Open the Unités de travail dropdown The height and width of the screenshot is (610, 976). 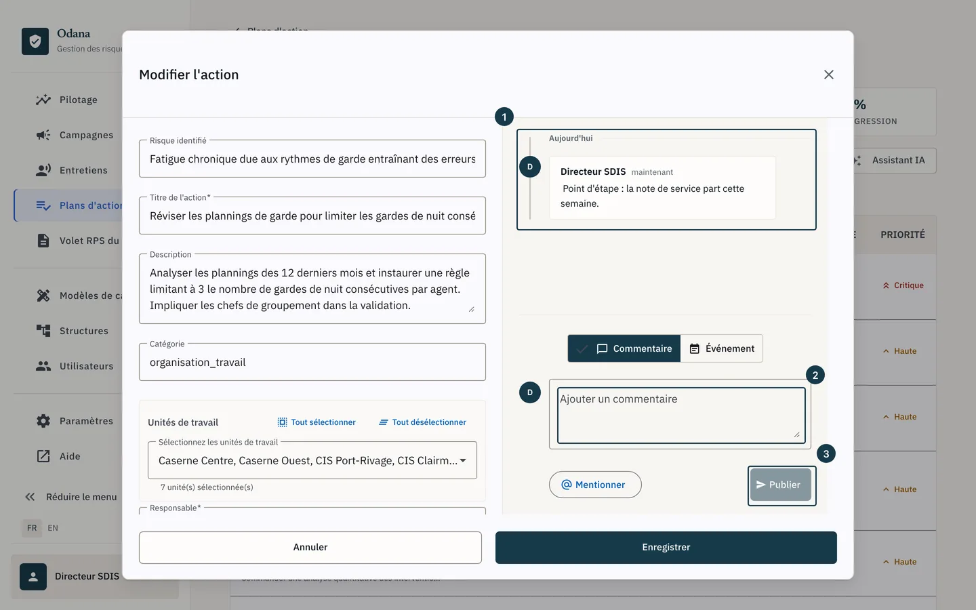(x=312, y=460)
